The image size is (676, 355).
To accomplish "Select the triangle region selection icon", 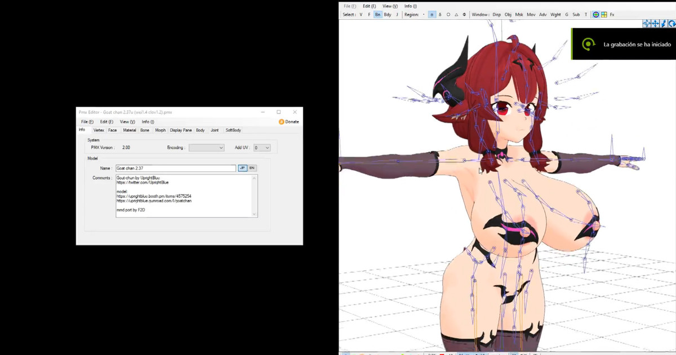I will 456,15.
